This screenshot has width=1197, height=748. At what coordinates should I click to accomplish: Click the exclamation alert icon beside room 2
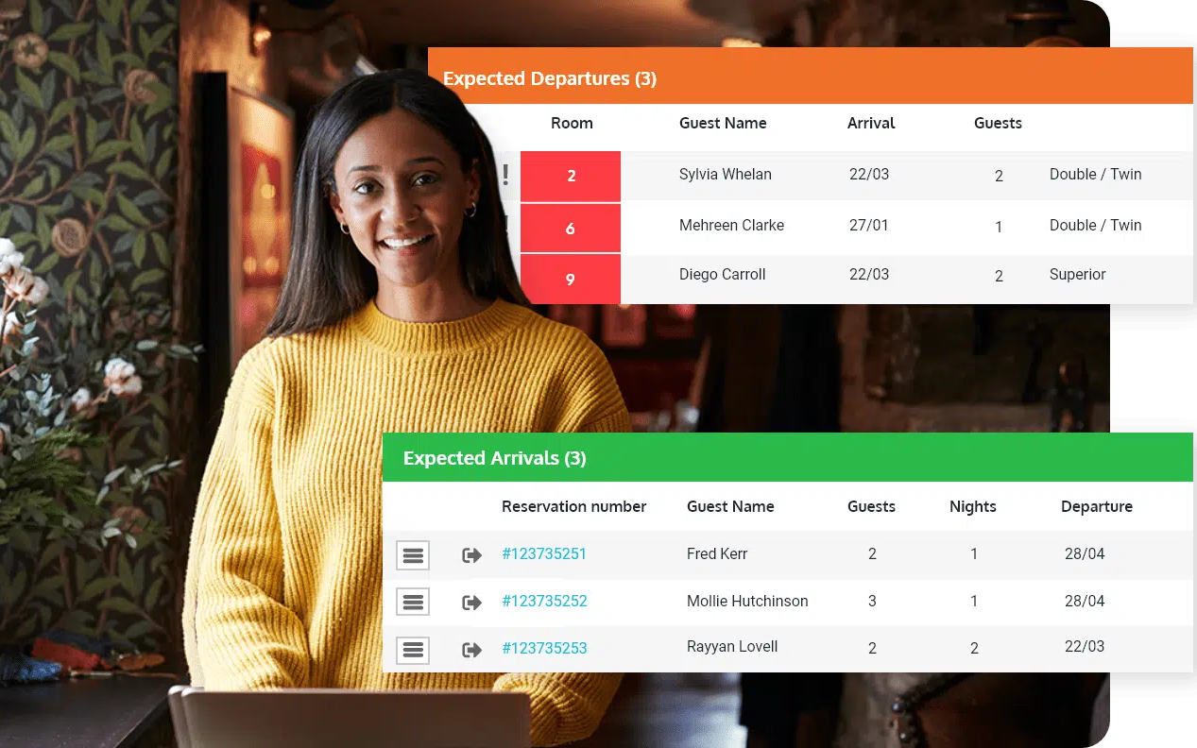point(505,175)
